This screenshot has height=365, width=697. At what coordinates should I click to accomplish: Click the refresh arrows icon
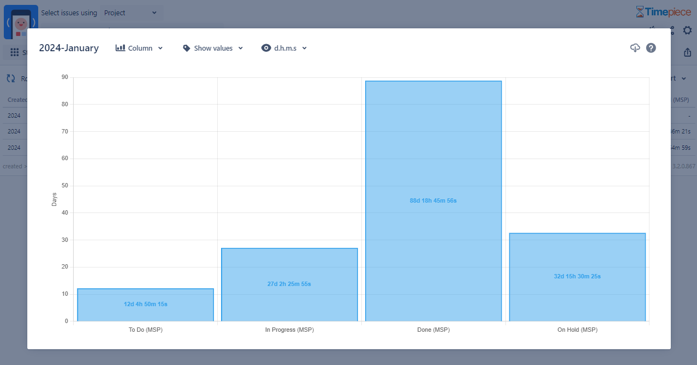(x=11, y=78)
